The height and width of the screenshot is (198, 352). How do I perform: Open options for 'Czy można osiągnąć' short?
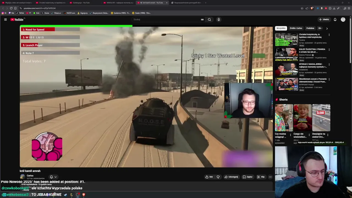tap(290, 135)
